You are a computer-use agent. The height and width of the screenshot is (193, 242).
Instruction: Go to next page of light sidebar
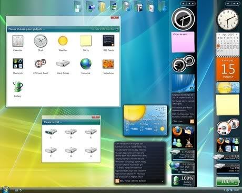tap(237, 4)
